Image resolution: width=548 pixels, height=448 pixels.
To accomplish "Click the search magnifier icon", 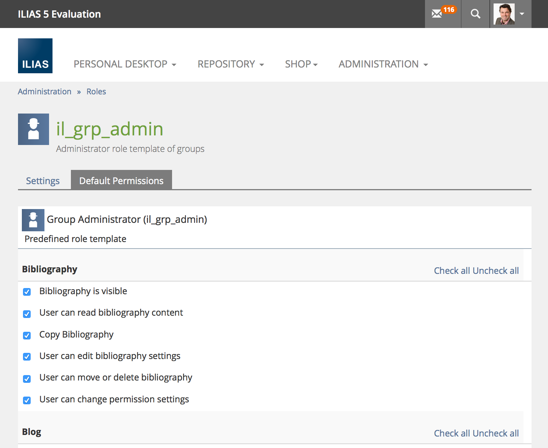I will point(475,14).
